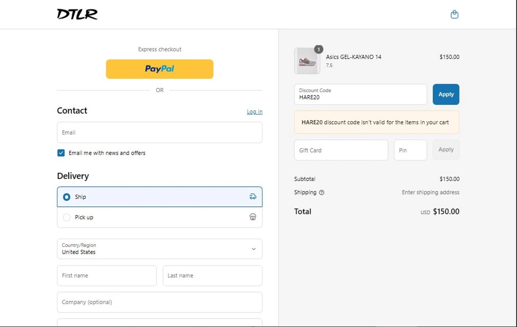Open the shopping bag cart icon
Screen dimensions: 517x327
454,14
